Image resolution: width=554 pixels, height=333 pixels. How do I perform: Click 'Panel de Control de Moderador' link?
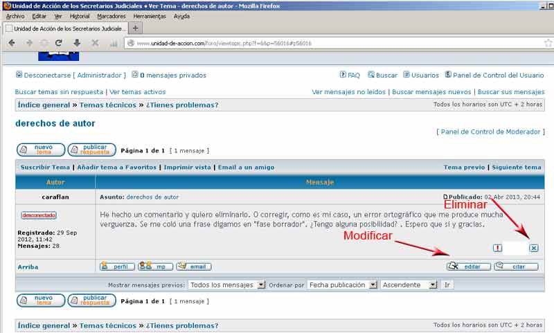[490, 132]
